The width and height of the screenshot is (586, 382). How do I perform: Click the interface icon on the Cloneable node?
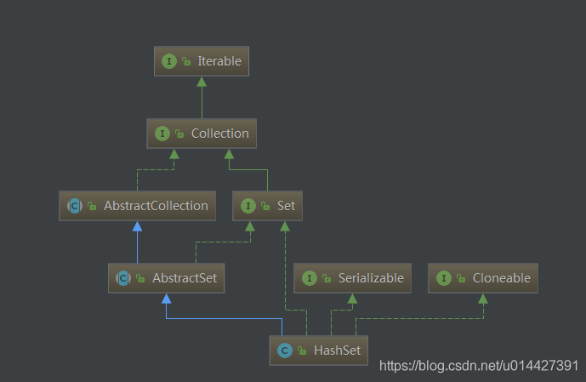coord(444,278)
